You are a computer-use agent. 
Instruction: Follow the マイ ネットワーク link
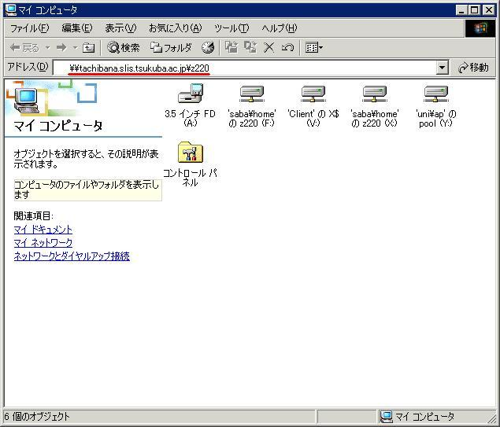[43, 243]
